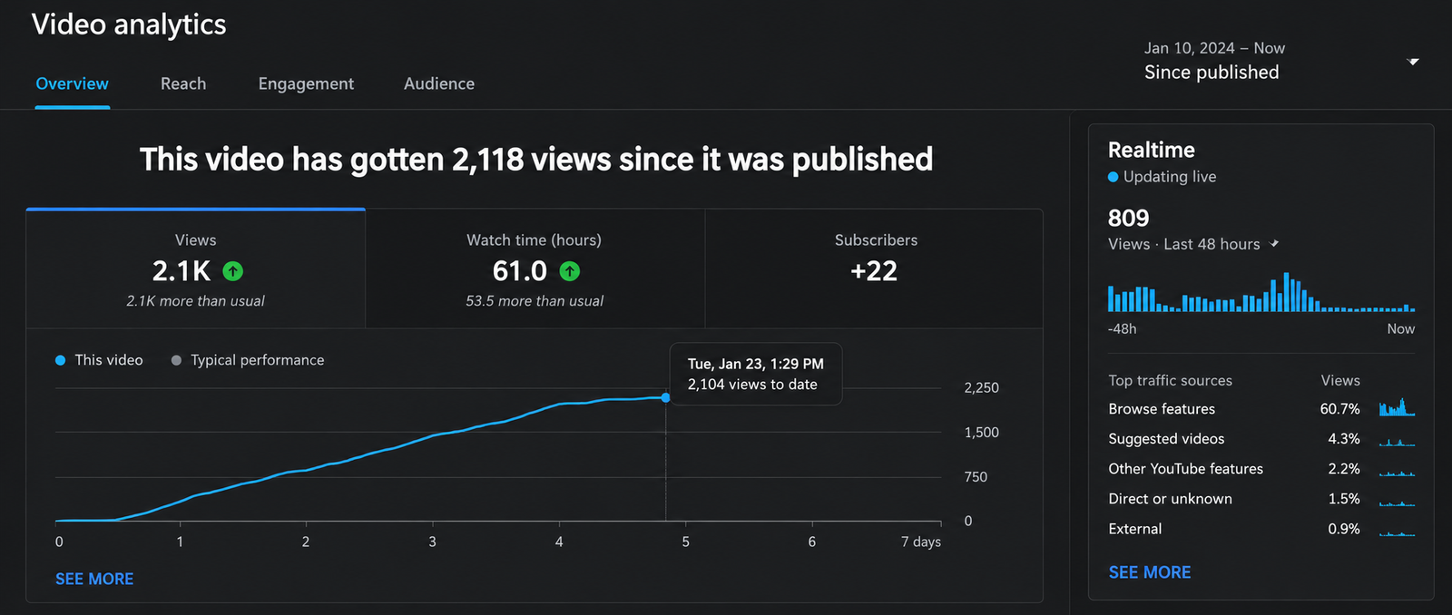Viewport: 1452px width, 615px height.
Task: Select the Subscribers metric card
Action: pyautogui.click(x=875, y=268)
